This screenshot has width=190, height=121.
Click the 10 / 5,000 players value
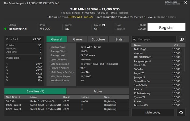coord(86,76)
